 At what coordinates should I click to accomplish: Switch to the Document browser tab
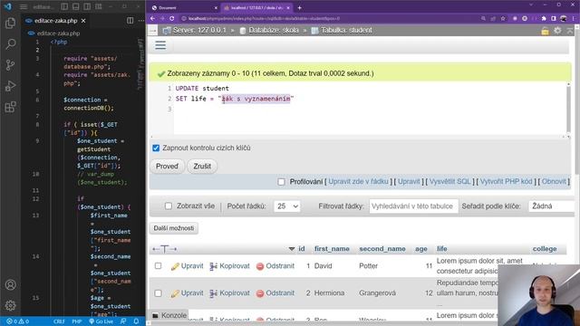pyautogui.click(x=184, y=7)
